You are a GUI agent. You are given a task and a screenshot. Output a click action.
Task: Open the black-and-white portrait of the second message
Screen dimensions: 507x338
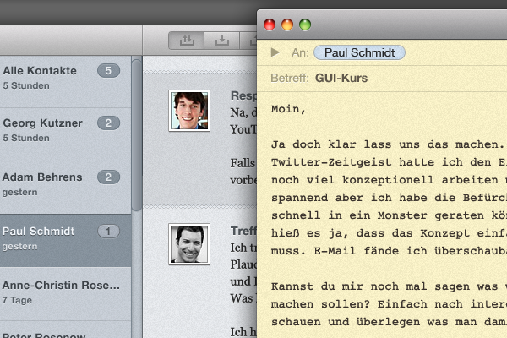(189, 244)
